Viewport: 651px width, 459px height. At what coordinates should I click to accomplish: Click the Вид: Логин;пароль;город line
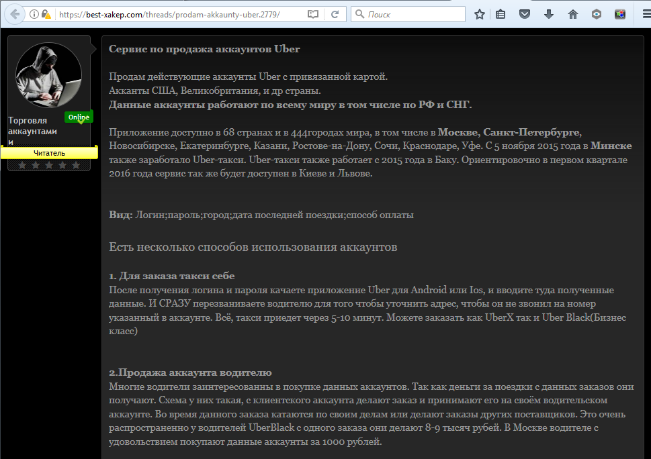[x=261, y=215]
